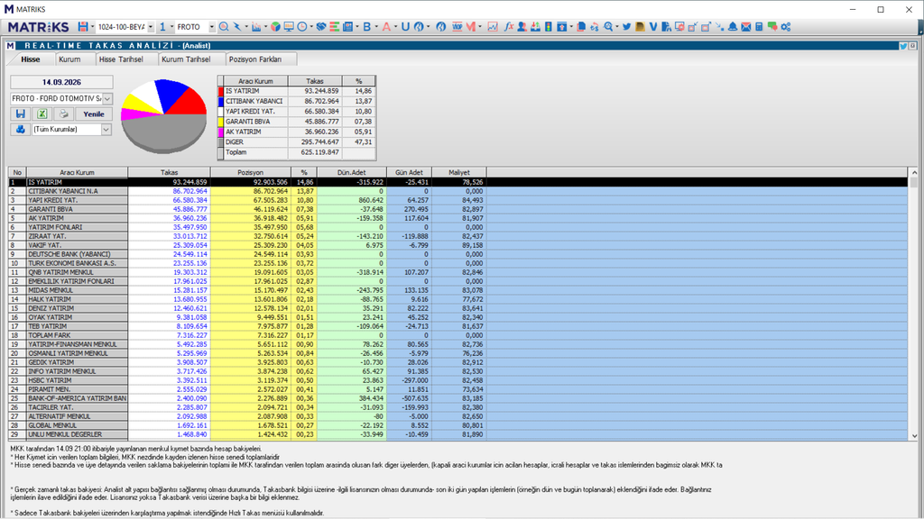
Task: Click the DIGER row in summary table
Action: pos(297,141)
